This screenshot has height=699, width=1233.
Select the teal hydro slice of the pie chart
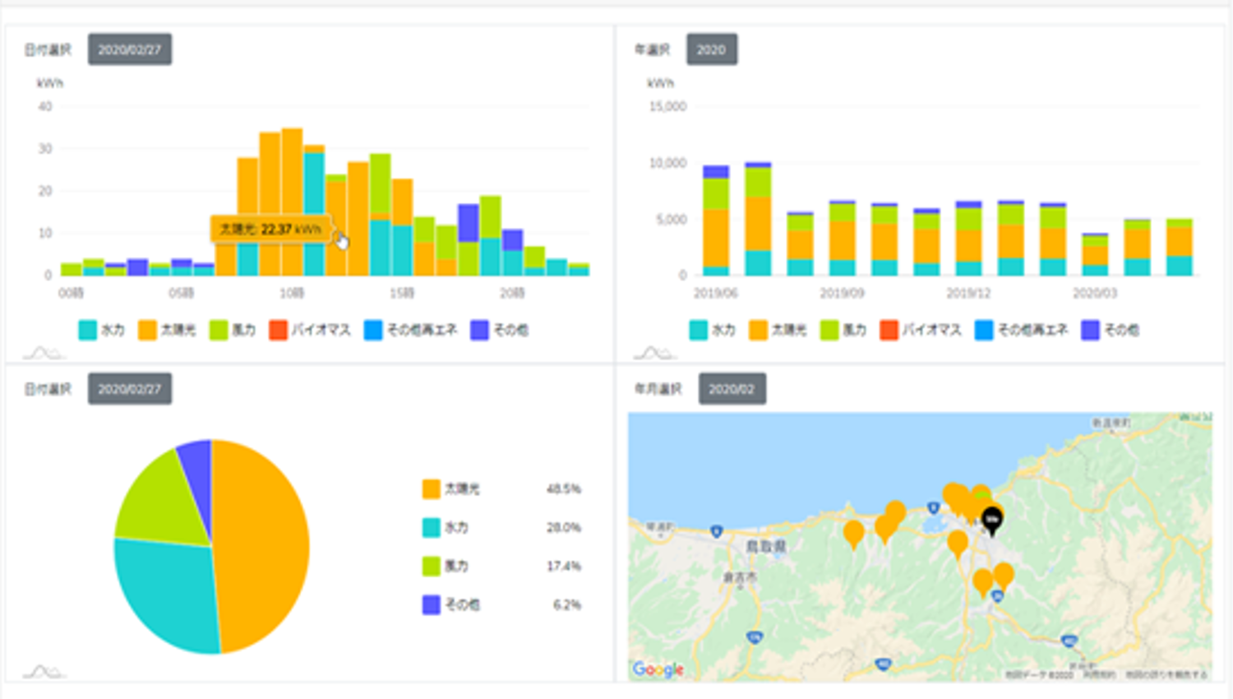coord(169,594)
